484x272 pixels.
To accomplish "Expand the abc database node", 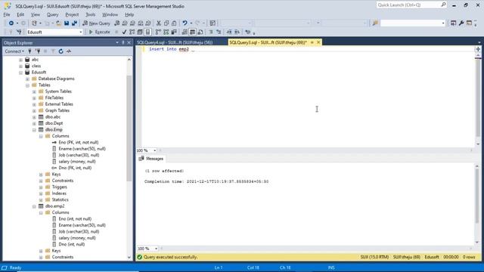I will [20, 60].
